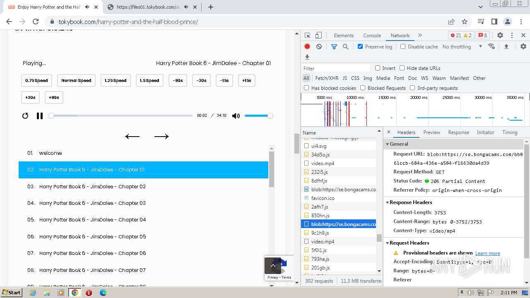The height and width of the screenshot is (298, 530).
Task: Set playback to 1.25 Speed
Action: pyautogui.click(x=116, y=81)
